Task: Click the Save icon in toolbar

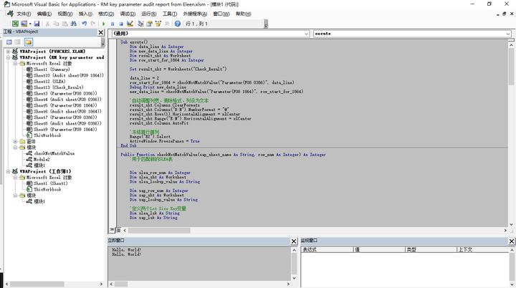Action: [36, 24]
